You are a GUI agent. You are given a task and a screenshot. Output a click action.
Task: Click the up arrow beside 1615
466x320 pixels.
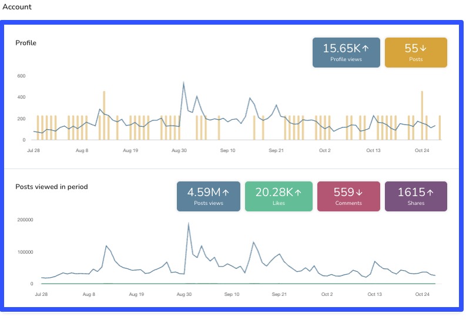pyautogui.click(x=430, y=192)
